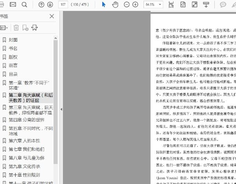Open 第八章 与儿童为伴 bookmark
Viewport: 236px width, 184px height.
point(27,158)
